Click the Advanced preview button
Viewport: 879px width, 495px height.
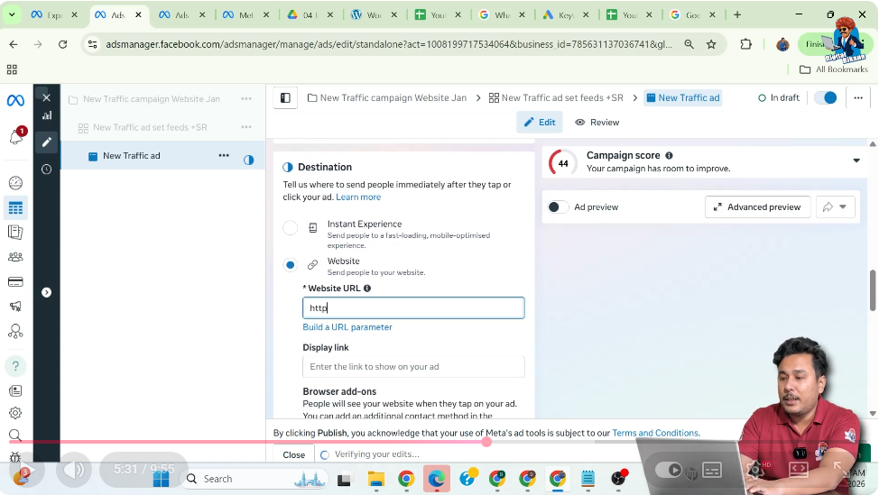(756, 206)
